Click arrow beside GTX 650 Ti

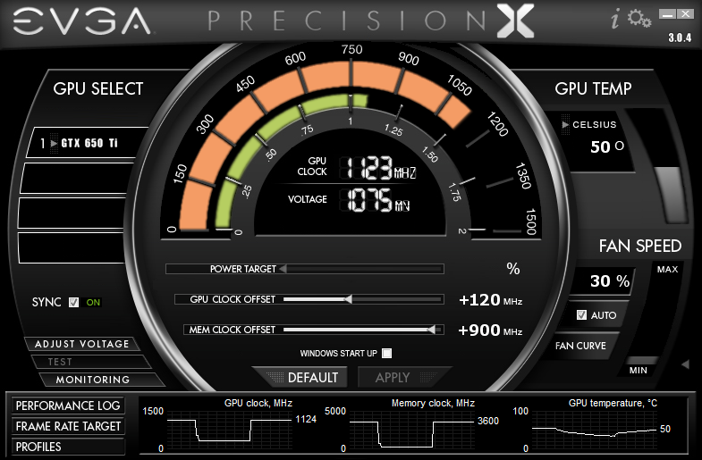pyautogui.click(x=55, y=144)
